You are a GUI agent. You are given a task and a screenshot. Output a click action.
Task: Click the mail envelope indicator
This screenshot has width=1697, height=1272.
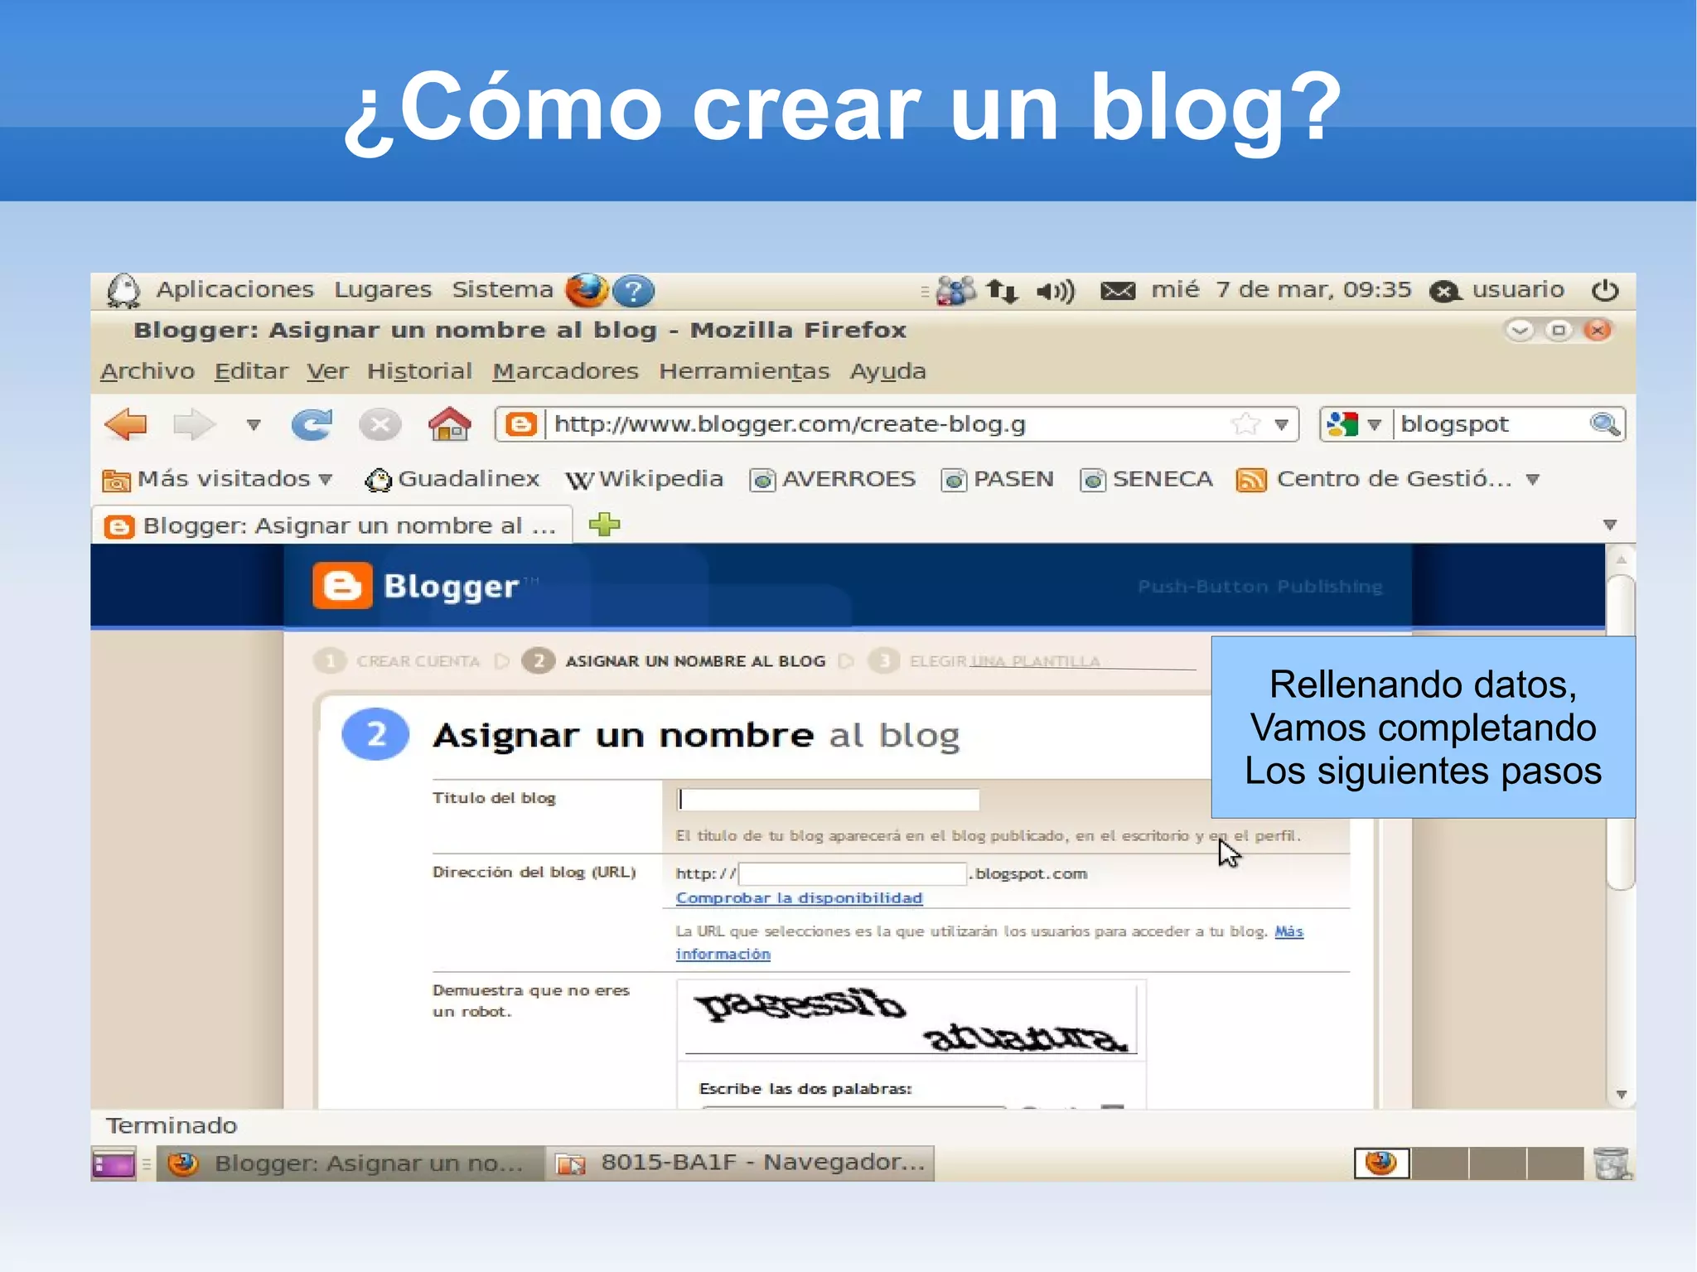(1117, 291)
